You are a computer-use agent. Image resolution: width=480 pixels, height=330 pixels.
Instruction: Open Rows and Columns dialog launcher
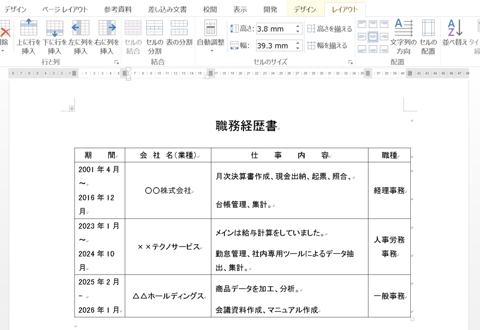(117, 62)
